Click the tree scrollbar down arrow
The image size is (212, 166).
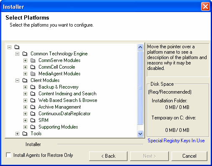[x=140, y=134]
